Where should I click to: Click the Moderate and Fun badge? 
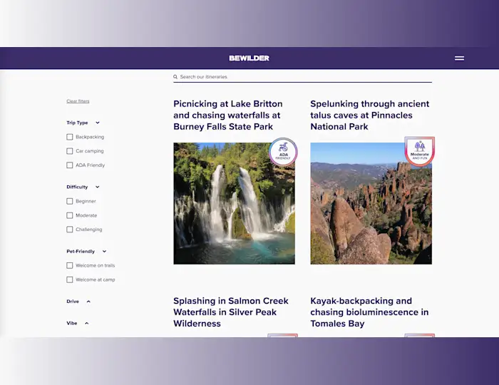[x=419, y=151]
